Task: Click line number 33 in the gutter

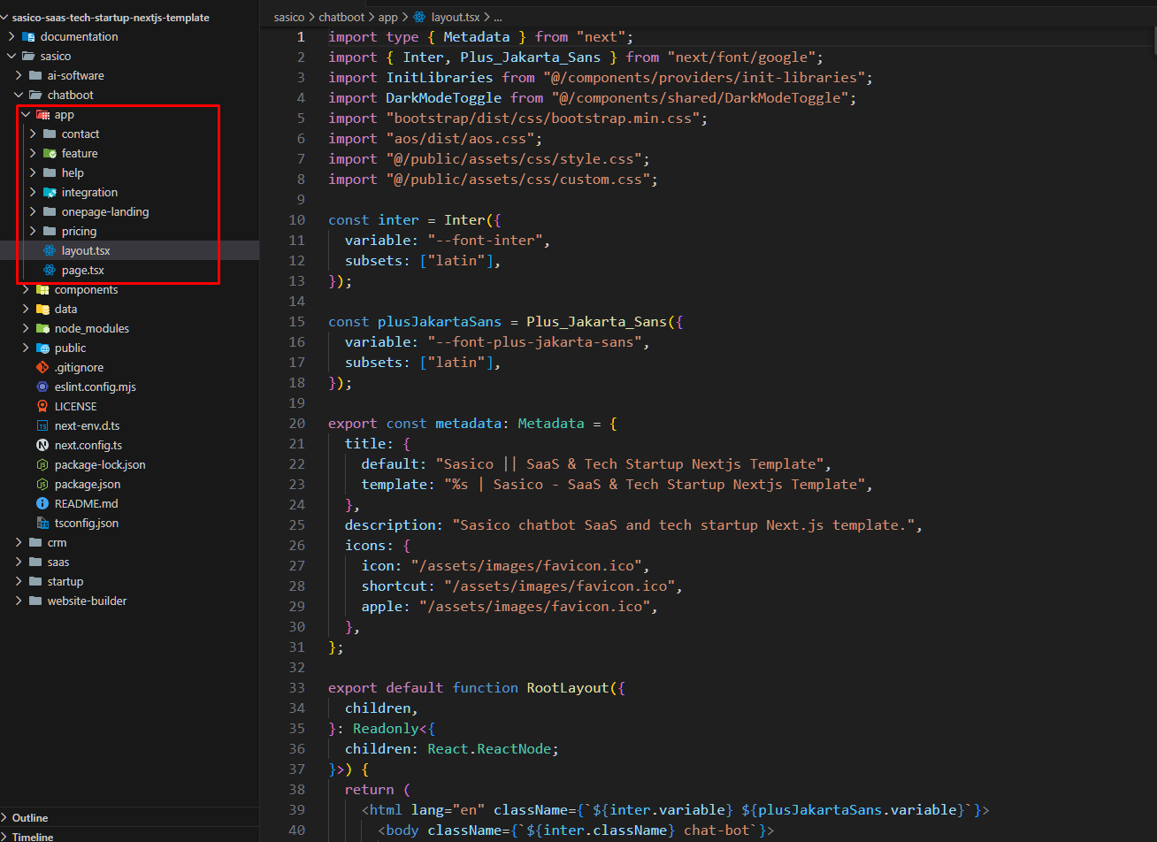Action: click(297, 687)
